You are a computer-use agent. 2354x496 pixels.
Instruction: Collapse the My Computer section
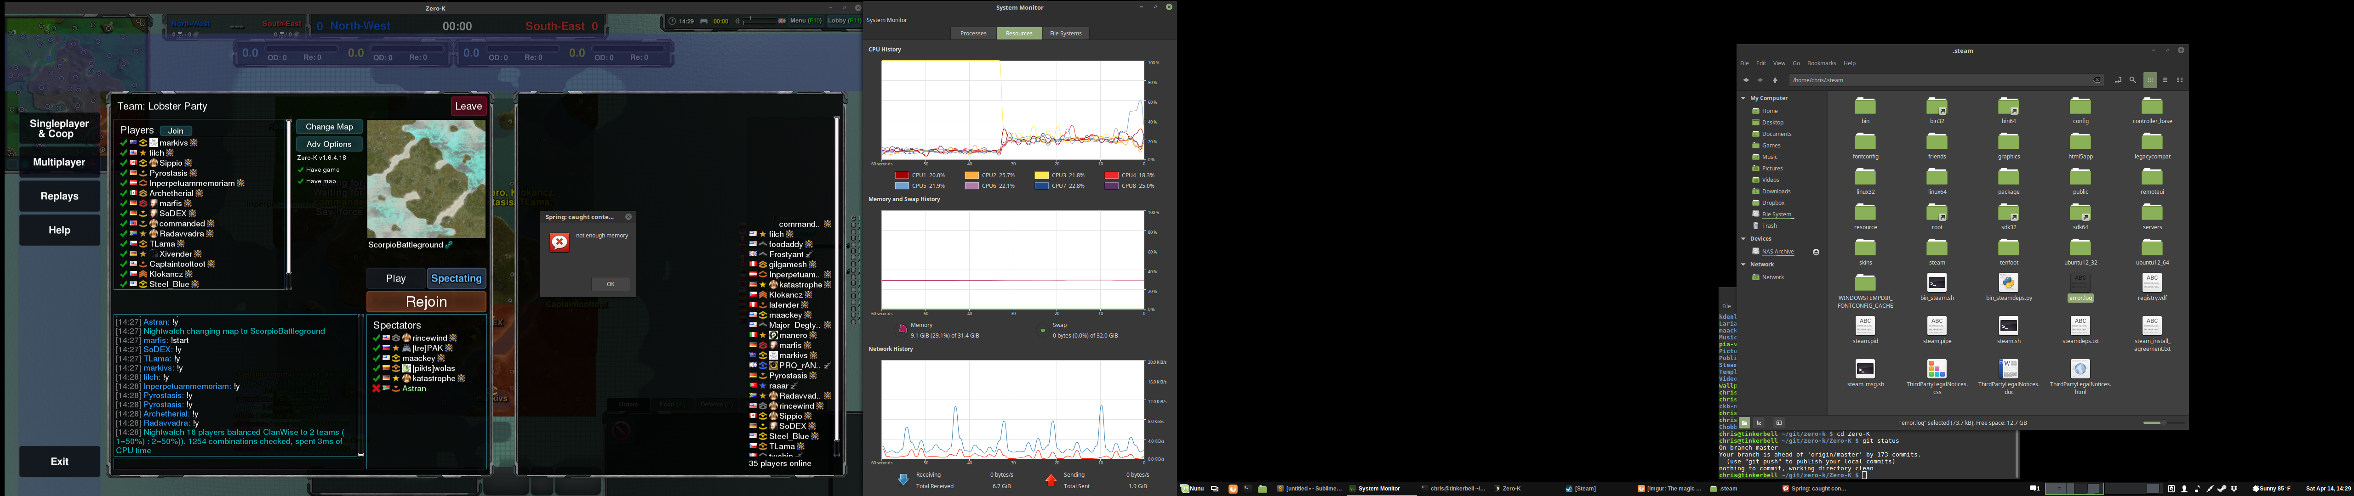(1743, 98)
